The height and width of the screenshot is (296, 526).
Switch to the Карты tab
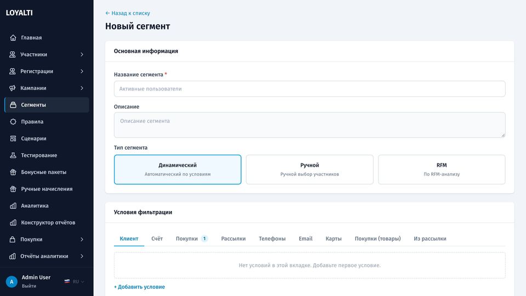click(x=334, y=238)
